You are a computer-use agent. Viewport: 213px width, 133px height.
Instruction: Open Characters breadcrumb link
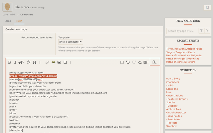[x=27, y=15]
